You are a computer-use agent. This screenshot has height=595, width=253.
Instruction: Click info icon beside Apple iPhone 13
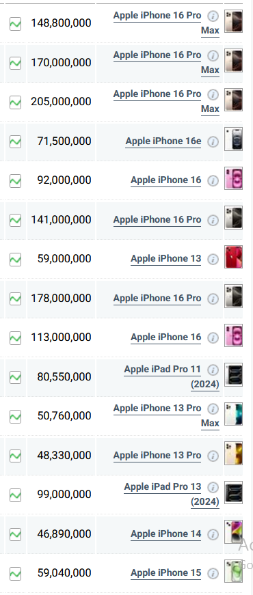tap(213, 259)
